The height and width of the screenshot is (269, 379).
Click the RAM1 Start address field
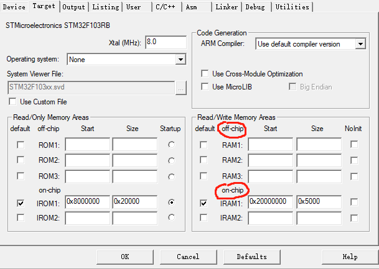pos(271,144)
